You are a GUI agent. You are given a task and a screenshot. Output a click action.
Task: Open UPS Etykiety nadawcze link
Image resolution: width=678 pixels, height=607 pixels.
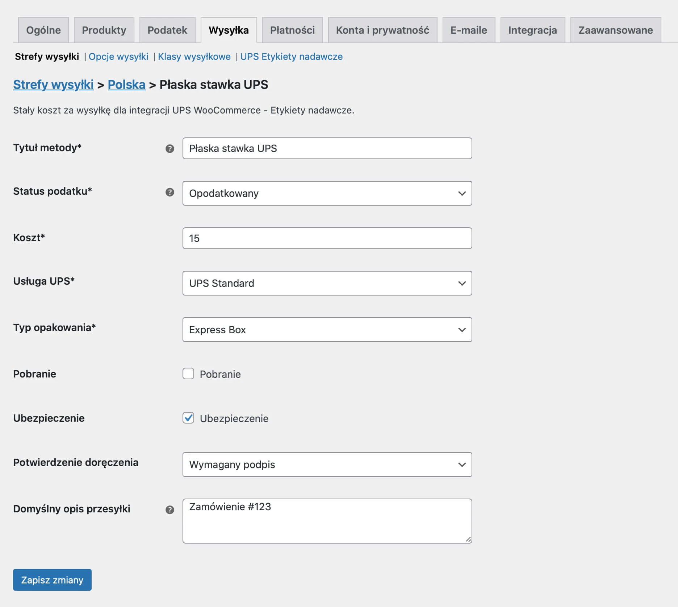tap(291, 57)
